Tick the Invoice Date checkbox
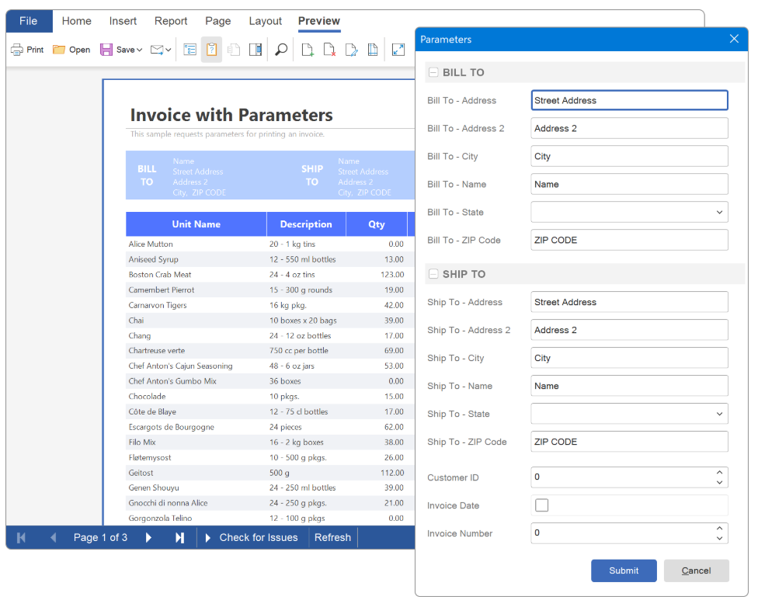758x600 pixels. (542, 505)
